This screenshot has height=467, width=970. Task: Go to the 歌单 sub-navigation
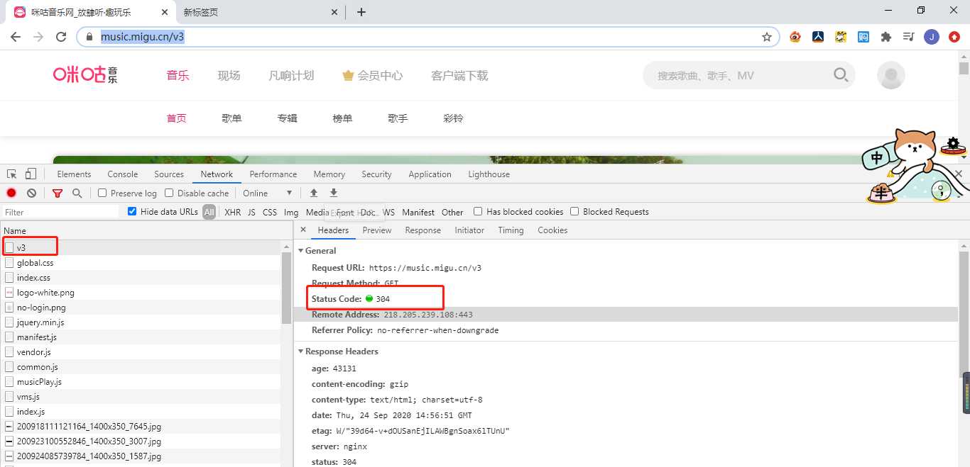click(x=231, y=118)
